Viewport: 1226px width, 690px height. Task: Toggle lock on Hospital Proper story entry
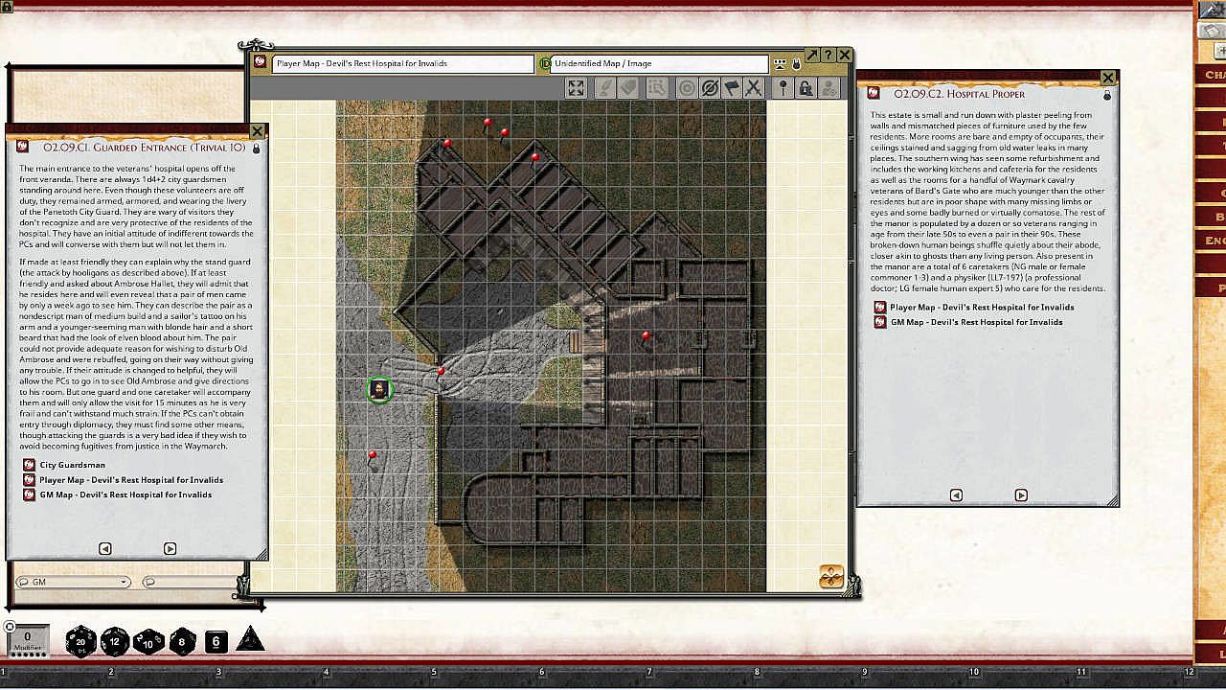(x=1107, y=95)
